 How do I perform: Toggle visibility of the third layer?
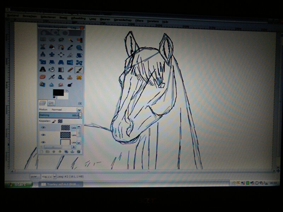(x=44, y=142)
